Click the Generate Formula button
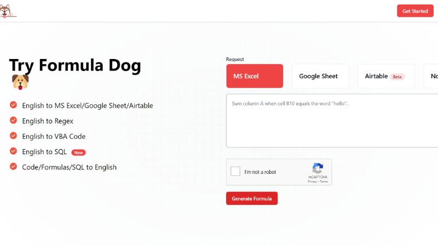Viewport: 438px width, 246px height. click(252, 198)
